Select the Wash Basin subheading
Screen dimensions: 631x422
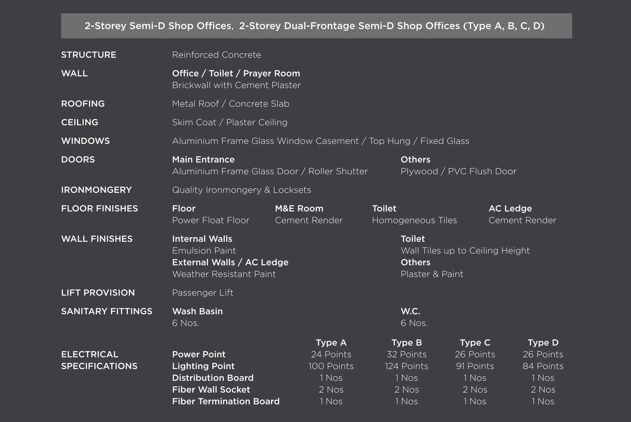pos(197,312)
